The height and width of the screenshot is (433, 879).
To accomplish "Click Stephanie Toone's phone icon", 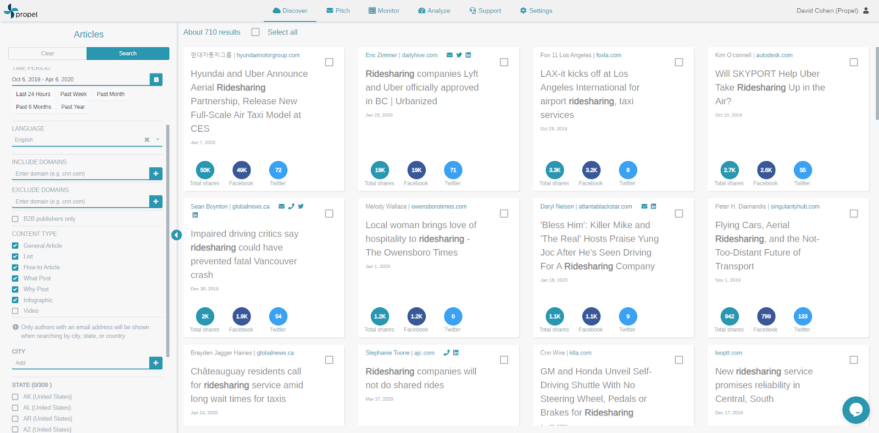I will click(x=447, y=353).
